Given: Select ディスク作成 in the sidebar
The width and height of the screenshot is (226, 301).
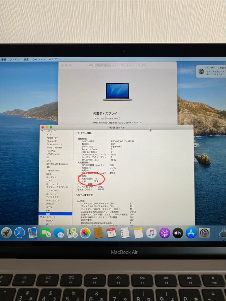Looking at the screenshot, I should click(52, 197).
